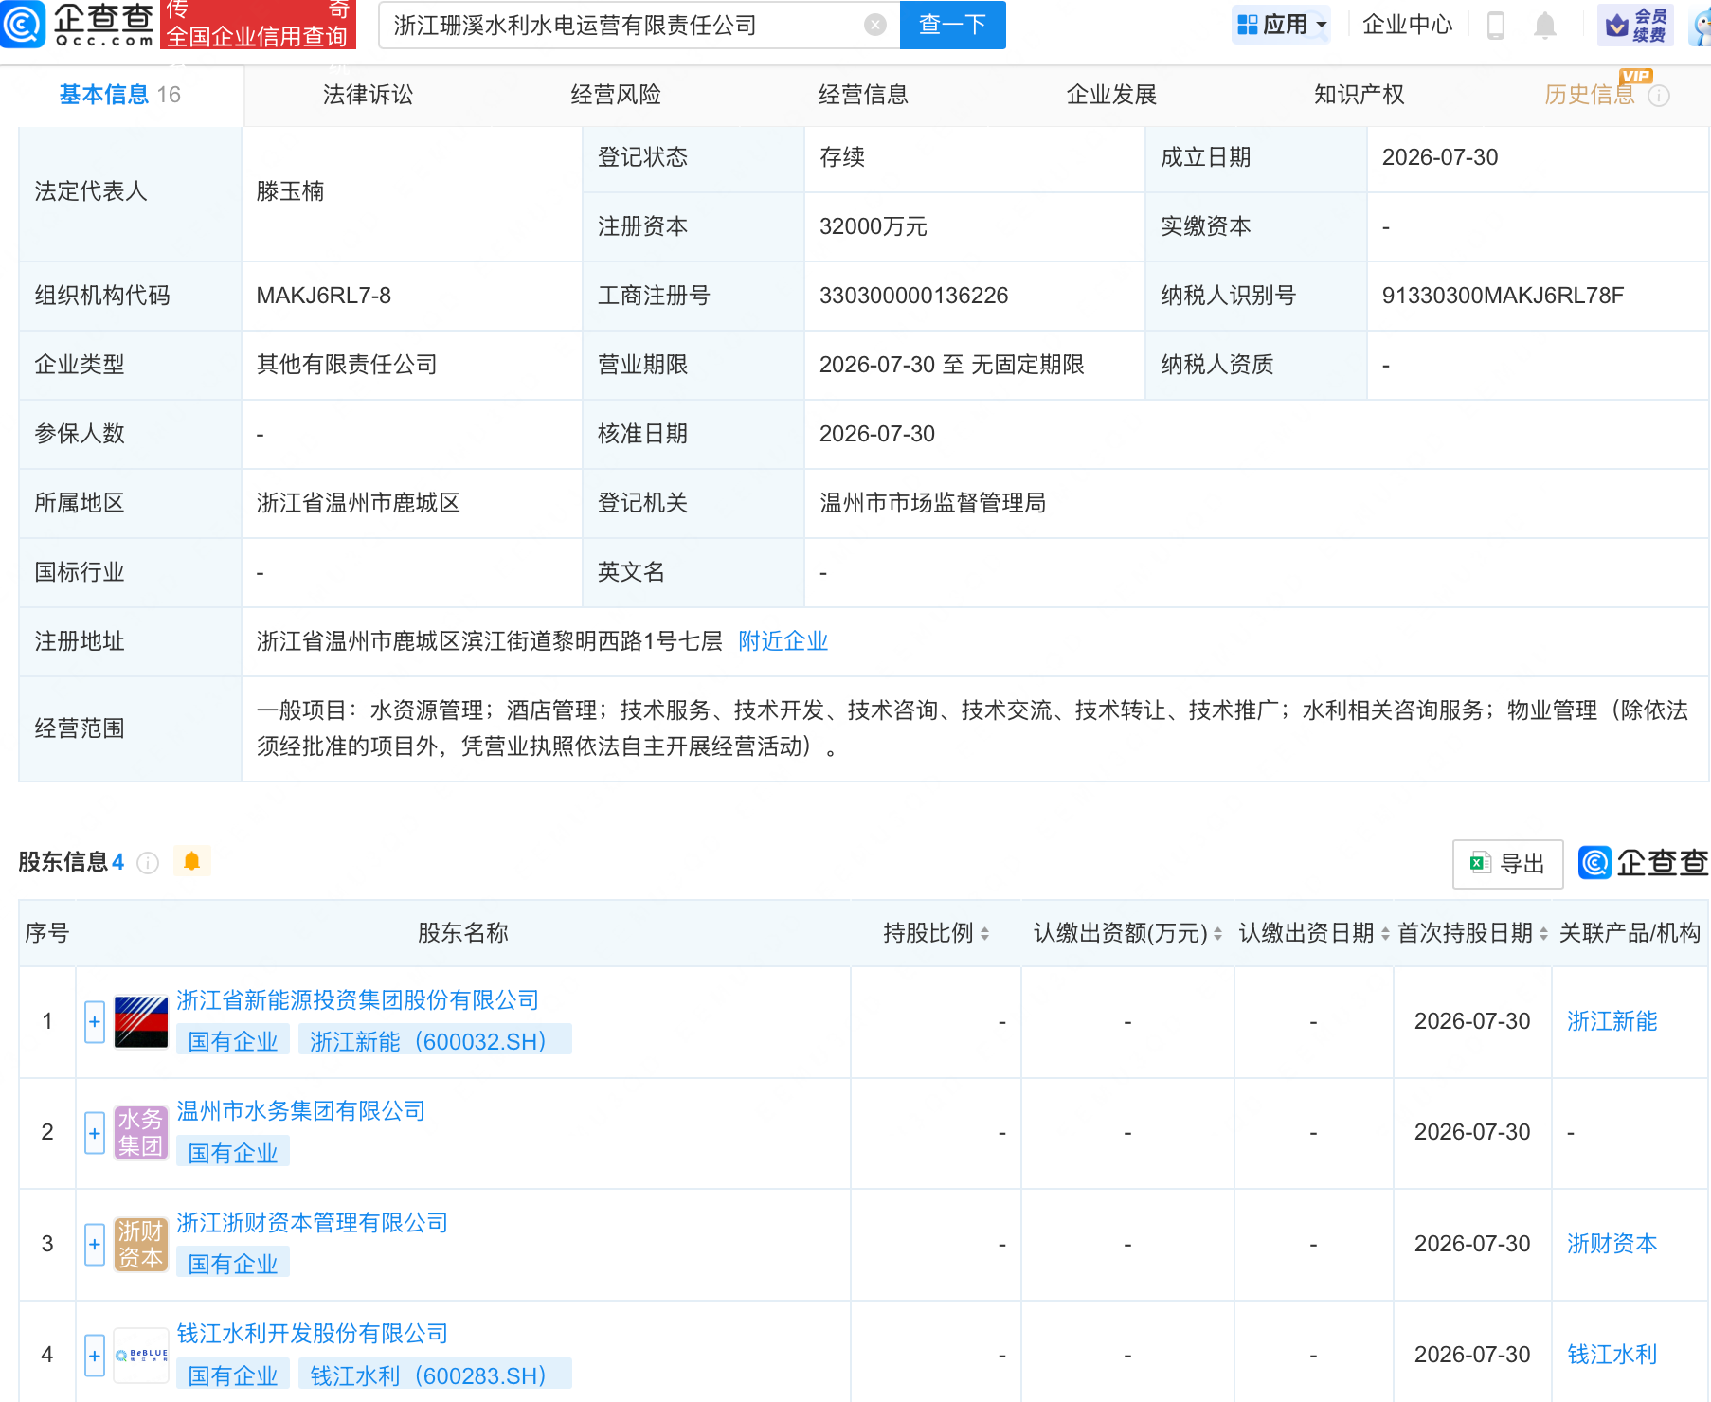The height and width of the screenshot is (1402, 1711).
Task: Click organization code MAKJ6RL7-8
Action: click(x=323, y=296)
